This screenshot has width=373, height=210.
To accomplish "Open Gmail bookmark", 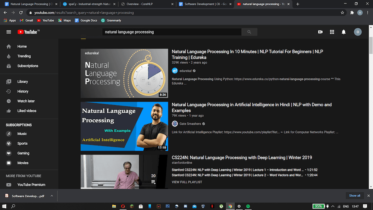I will pyautogui.click(x=26, y=21).
